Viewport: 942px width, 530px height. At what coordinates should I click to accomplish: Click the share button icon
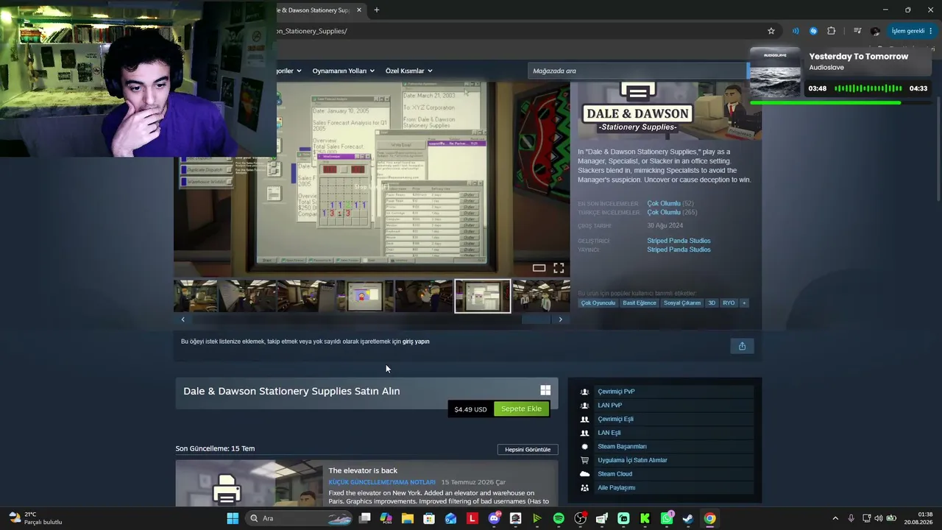[x=742, y=346]
